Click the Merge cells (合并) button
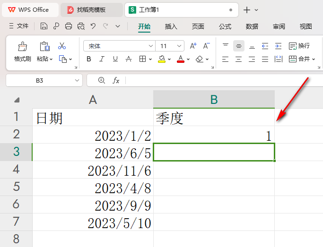This screenshot has width=323, height=247. [299, 59]
